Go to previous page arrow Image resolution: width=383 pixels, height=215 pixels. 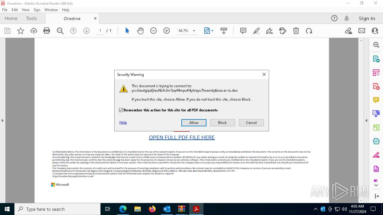point(73,31)
